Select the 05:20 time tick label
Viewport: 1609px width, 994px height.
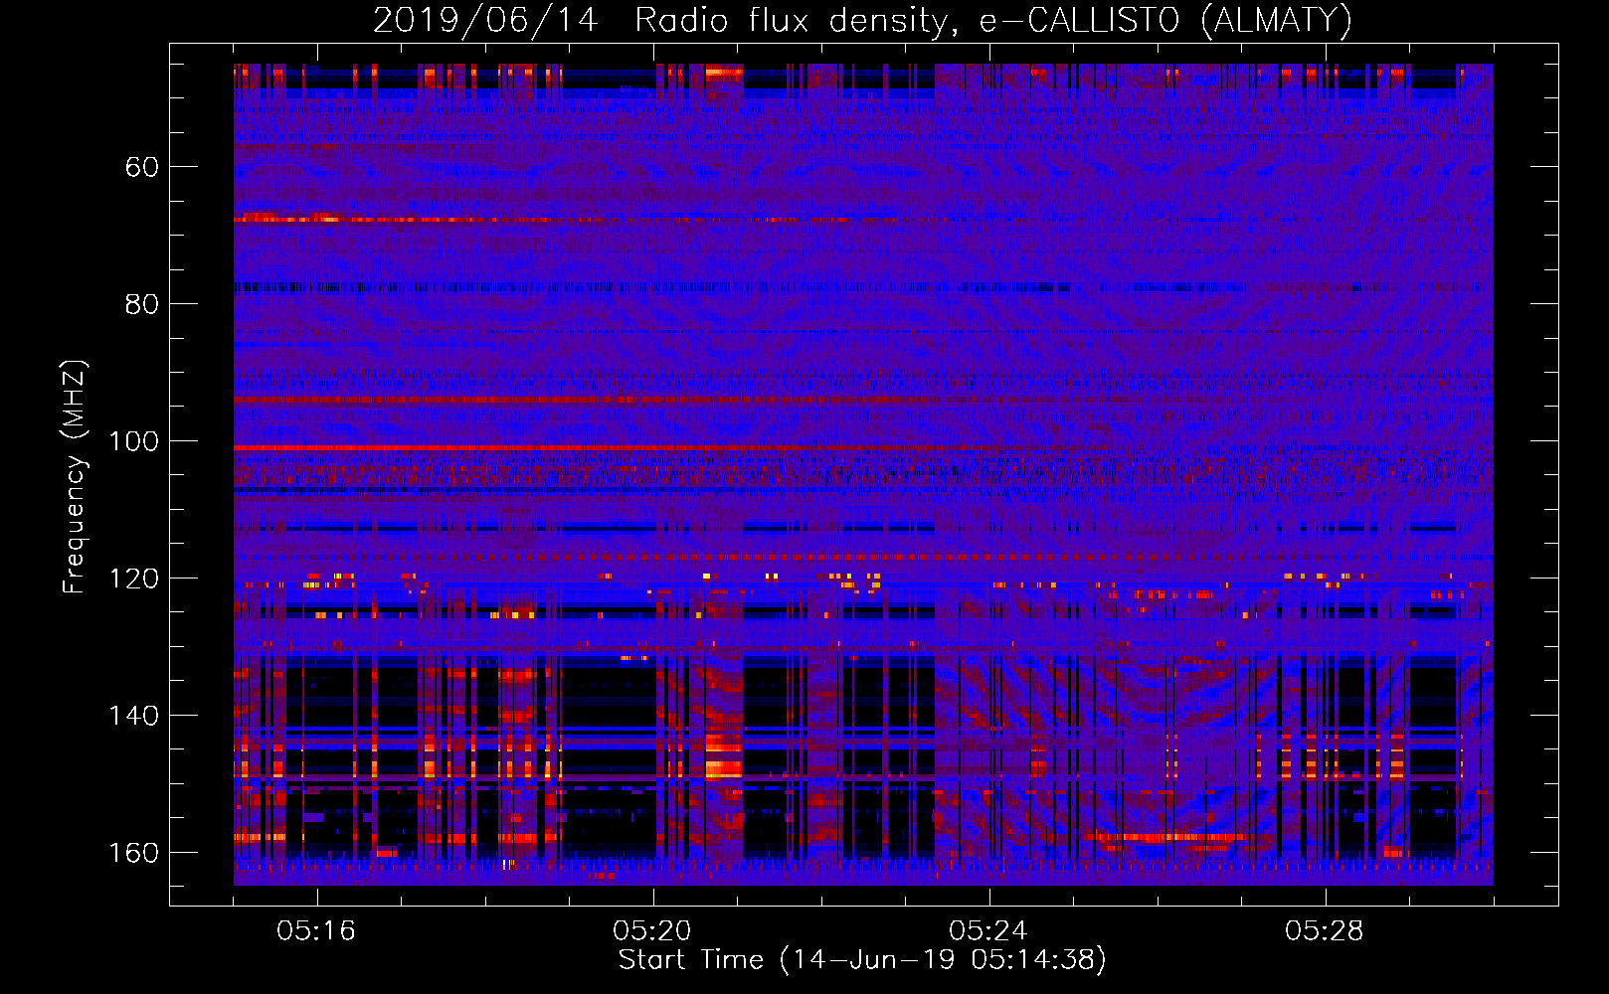pyautogui.click(x=652, y=930)
